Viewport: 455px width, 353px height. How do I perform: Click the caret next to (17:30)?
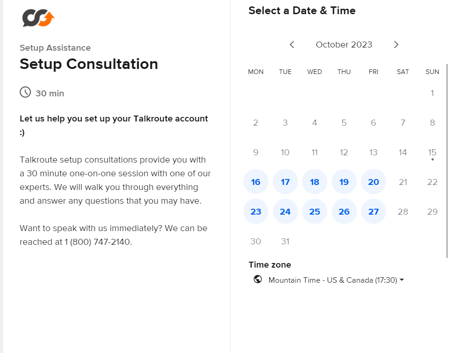pyautogui.click(x=402, y=279)
